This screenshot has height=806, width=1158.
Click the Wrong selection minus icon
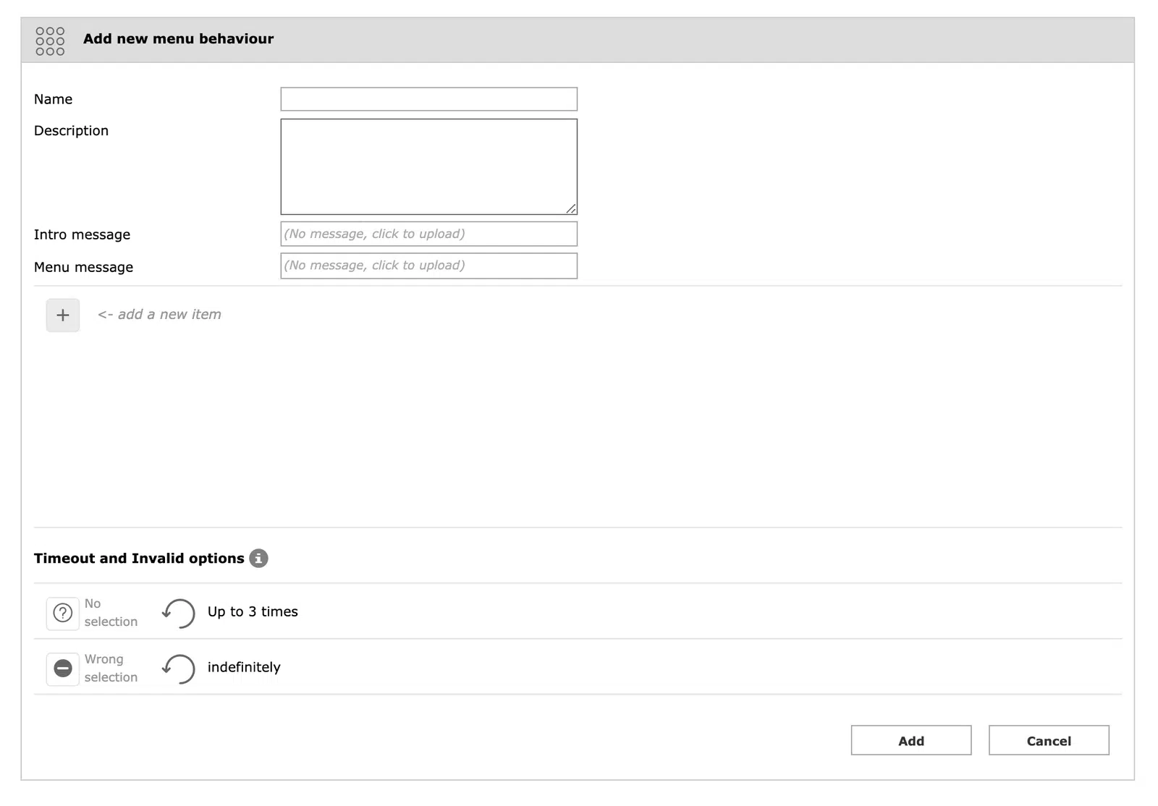[63, 669]
